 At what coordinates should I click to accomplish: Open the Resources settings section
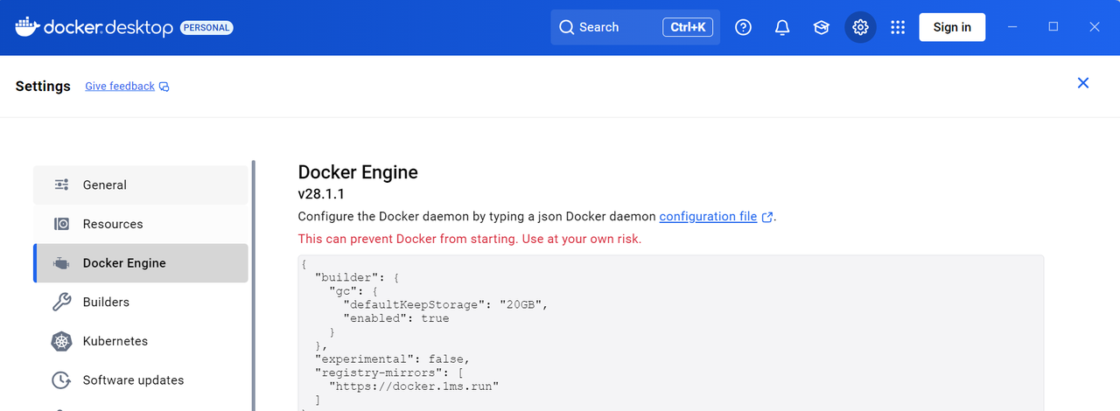(x=140, y=224)
